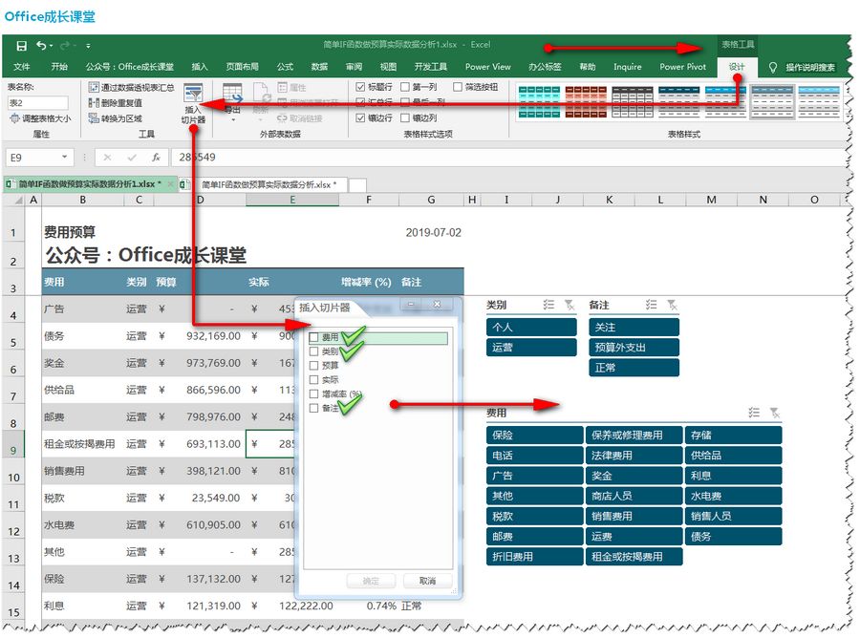The height and width of the screenshot is (638, 860).
Task: Check the 筛选按钮 filter button checkbox
Action: [458, 87]
